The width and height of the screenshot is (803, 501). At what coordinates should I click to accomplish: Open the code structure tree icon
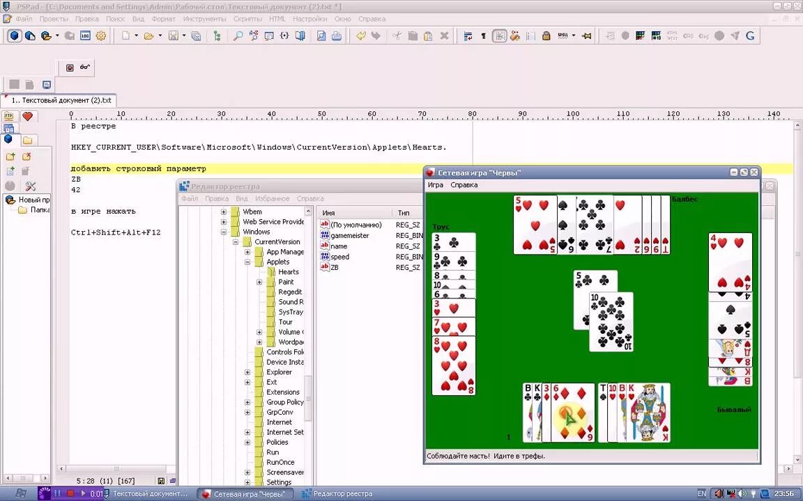[x=217, y=35]
